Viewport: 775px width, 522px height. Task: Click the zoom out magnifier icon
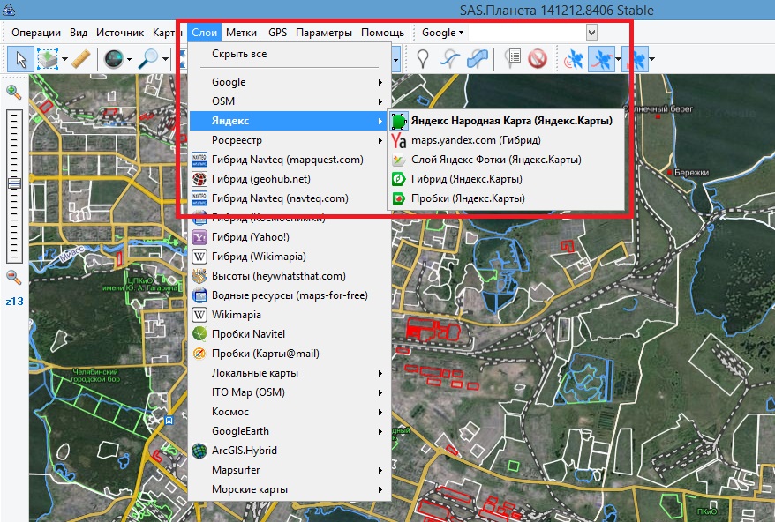pos(14,278)
